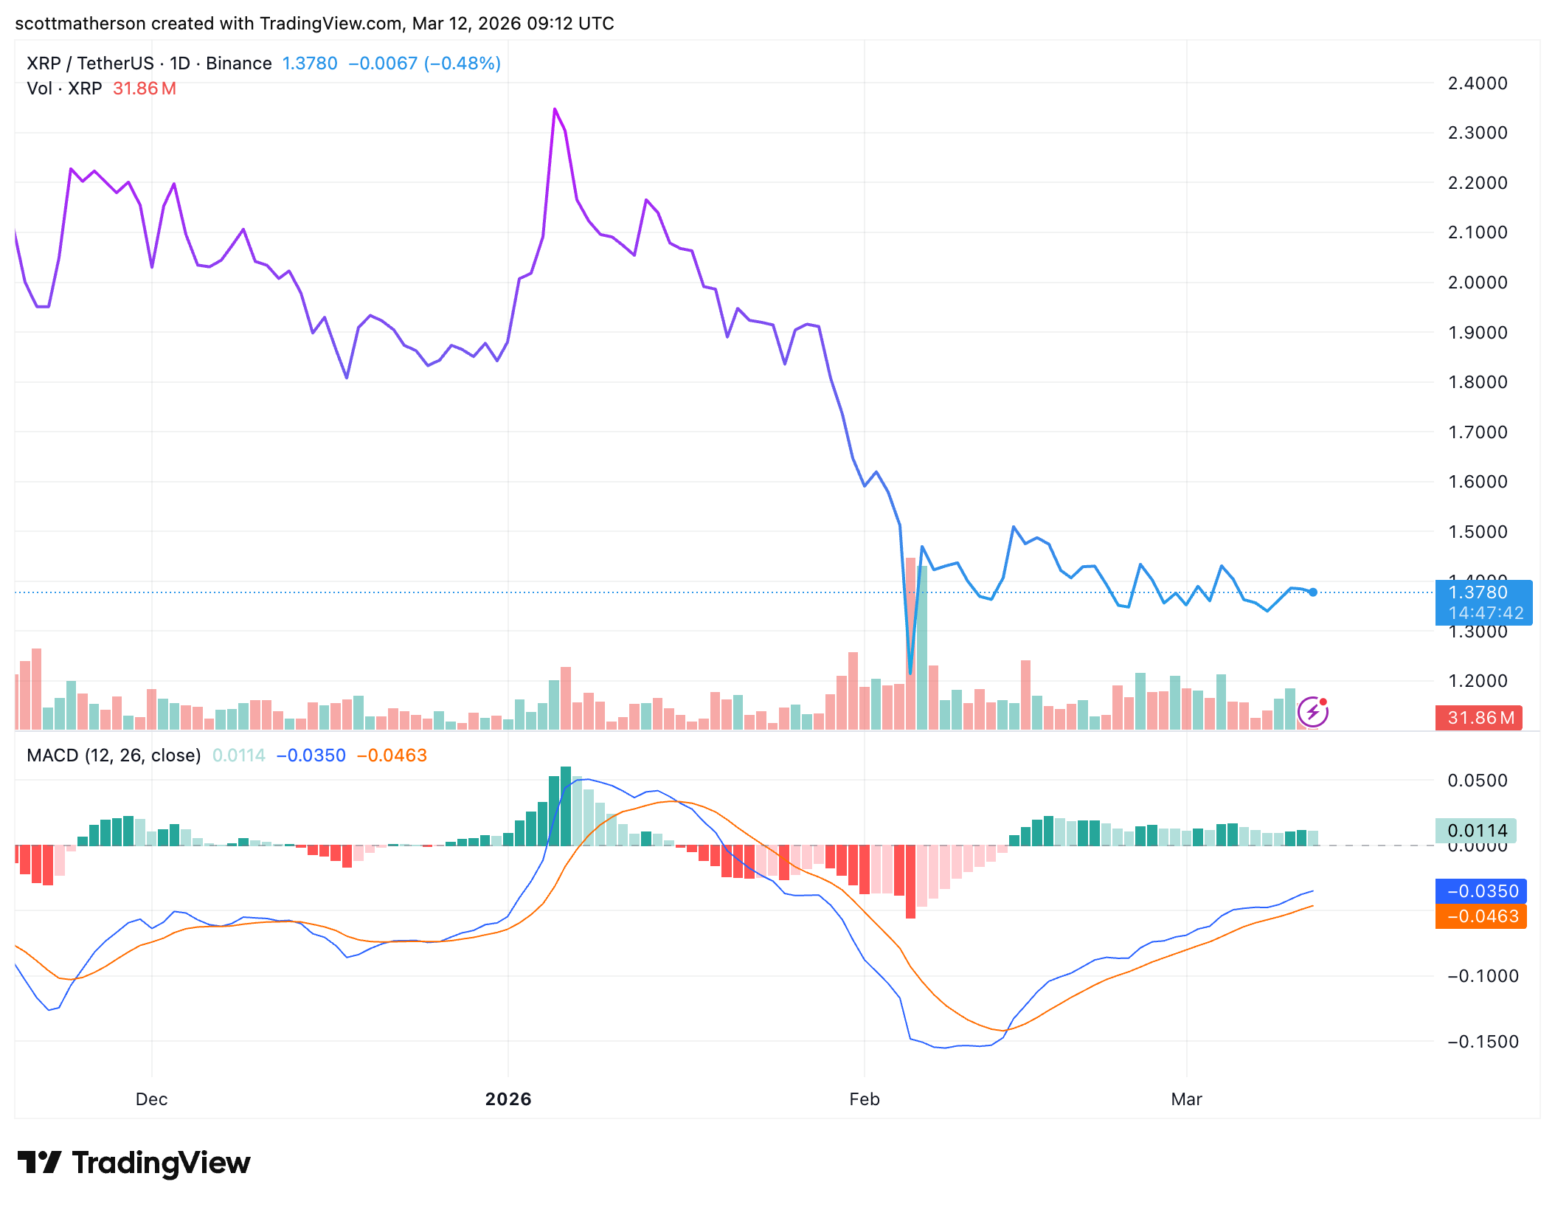Click the -0.1500 MACD scale label
Screen dimensions: 1555x1207
1481,1042
